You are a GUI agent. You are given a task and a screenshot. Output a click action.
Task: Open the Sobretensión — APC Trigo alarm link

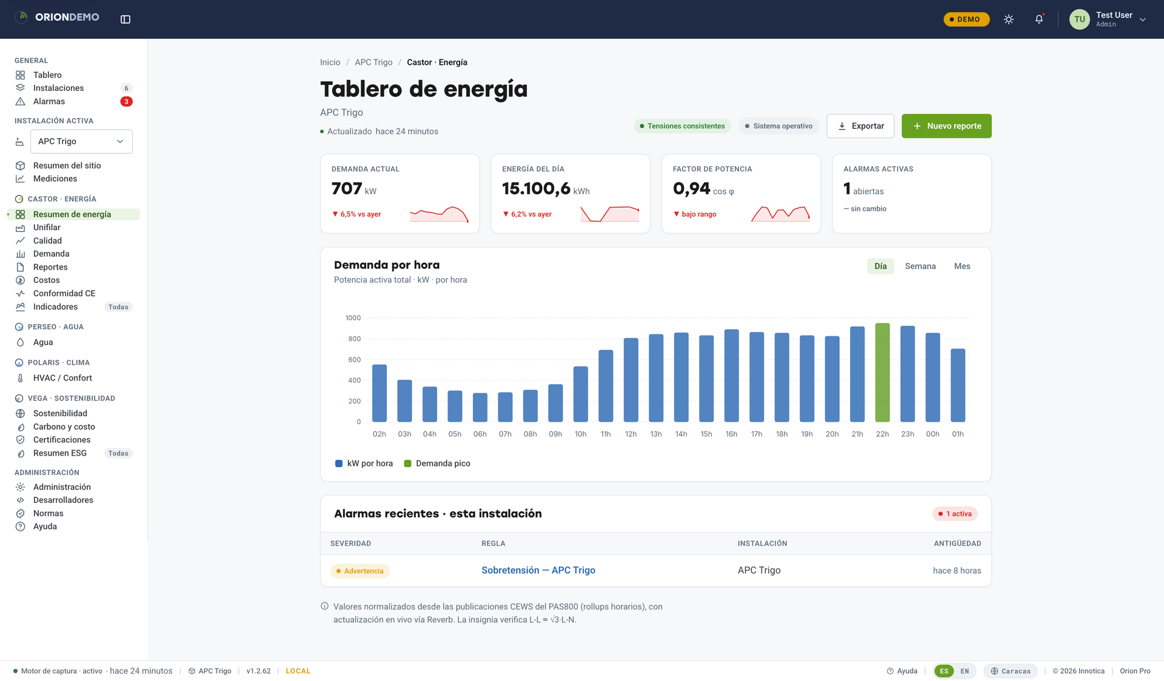(538, 571)
